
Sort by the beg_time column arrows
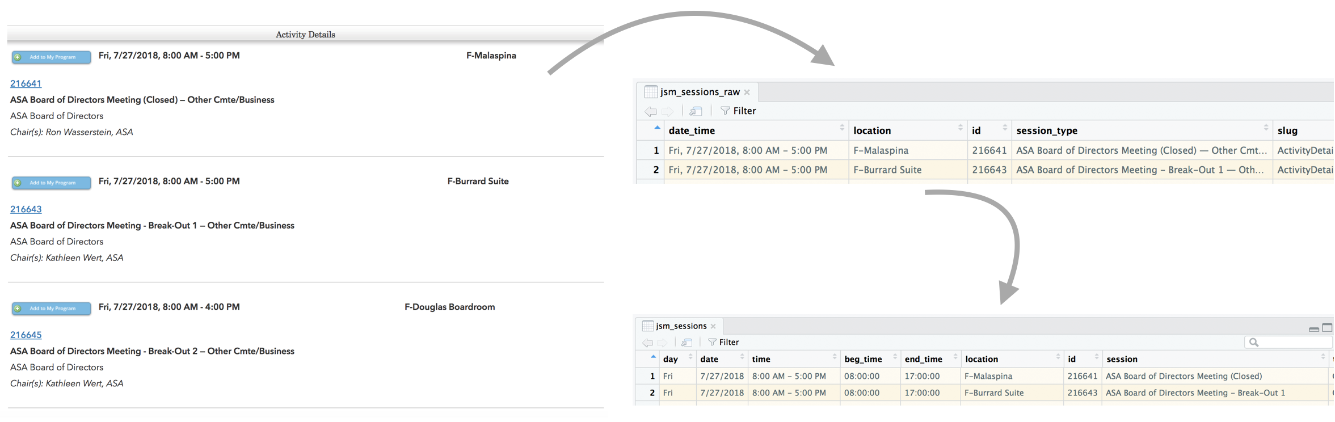click(895, 357)
